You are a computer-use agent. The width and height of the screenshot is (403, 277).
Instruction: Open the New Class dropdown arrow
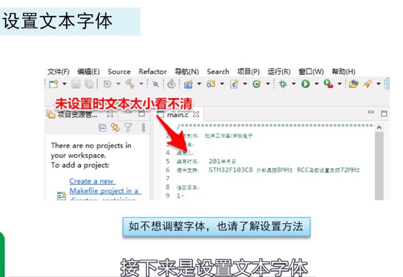(268, 84)
